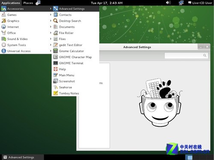Image resolution: width=214 pixels, height=160 pixels.
Task: Click the Graphics palette icon
Action: click(x=4, y=21)
